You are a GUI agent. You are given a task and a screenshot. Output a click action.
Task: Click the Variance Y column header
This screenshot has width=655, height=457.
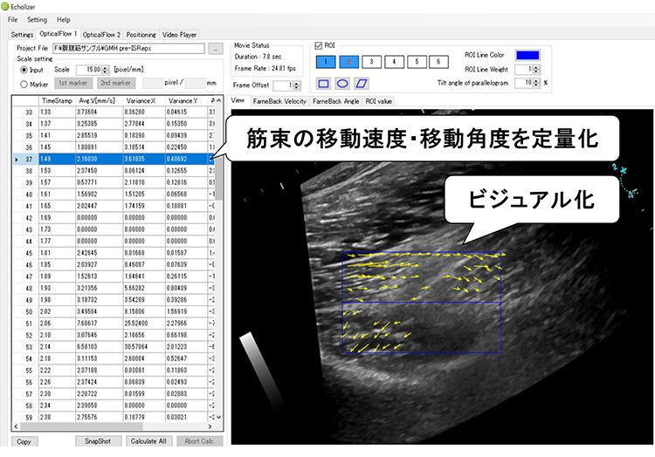pyautogui.click(x=186, y=101)
